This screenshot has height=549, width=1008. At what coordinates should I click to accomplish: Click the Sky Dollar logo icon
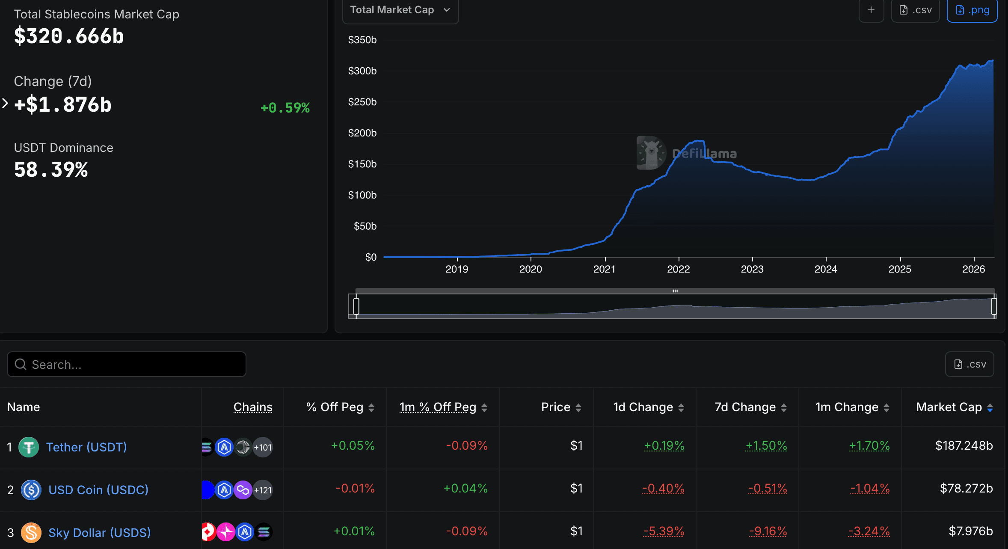pos(31,533)
